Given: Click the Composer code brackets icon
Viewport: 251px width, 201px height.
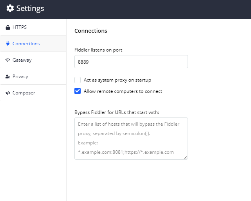Looking at the screenshot, I should [x=8, y=93].
